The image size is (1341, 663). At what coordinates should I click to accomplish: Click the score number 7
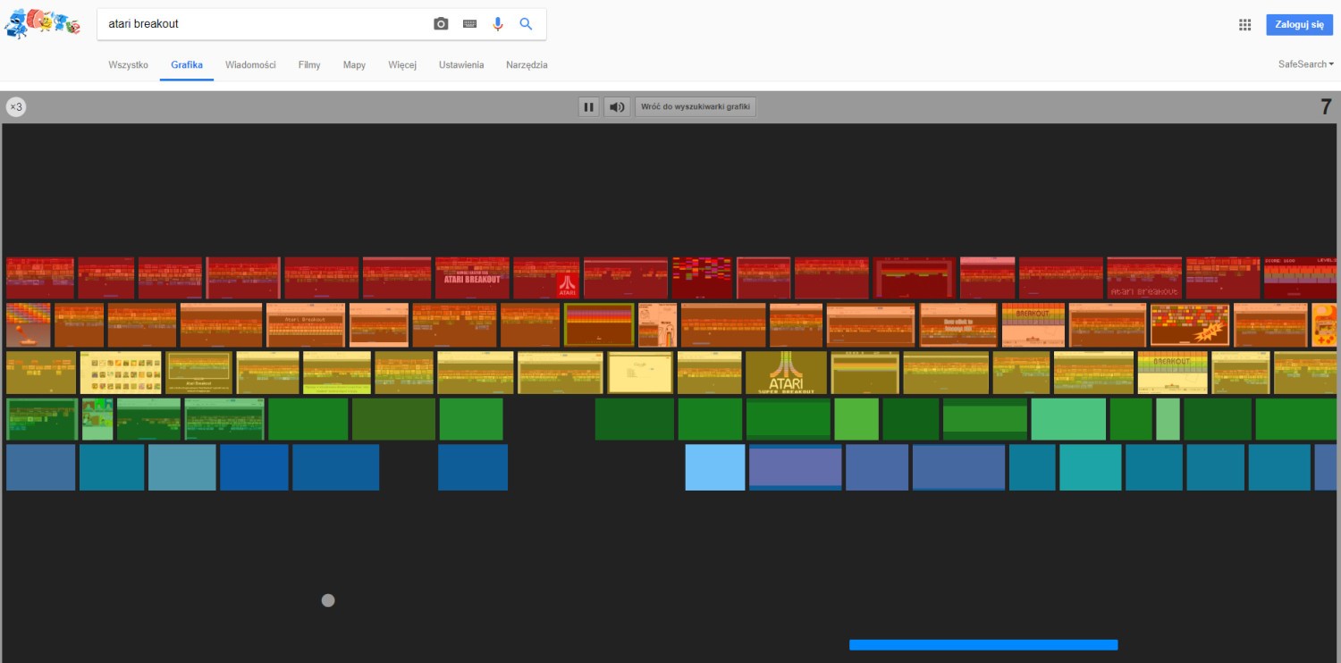click(x=1326, y=107)
